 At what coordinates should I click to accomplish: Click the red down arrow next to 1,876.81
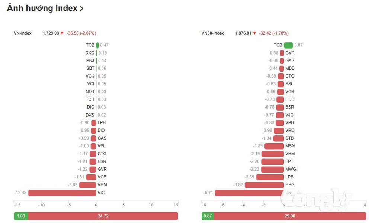tap(254, 33)
